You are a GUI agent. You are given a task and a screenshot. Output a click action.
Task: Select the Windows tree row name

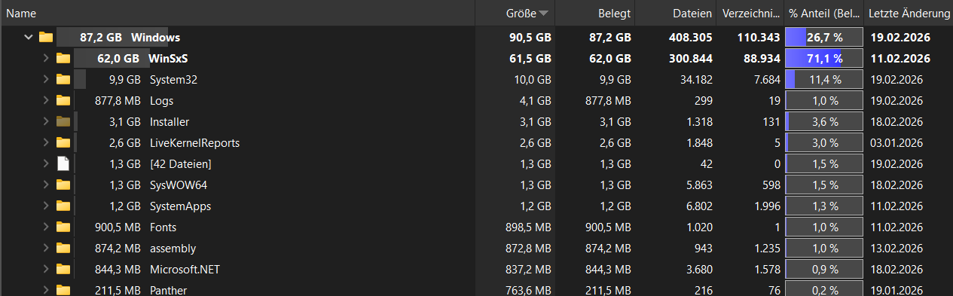click(155, 37)
